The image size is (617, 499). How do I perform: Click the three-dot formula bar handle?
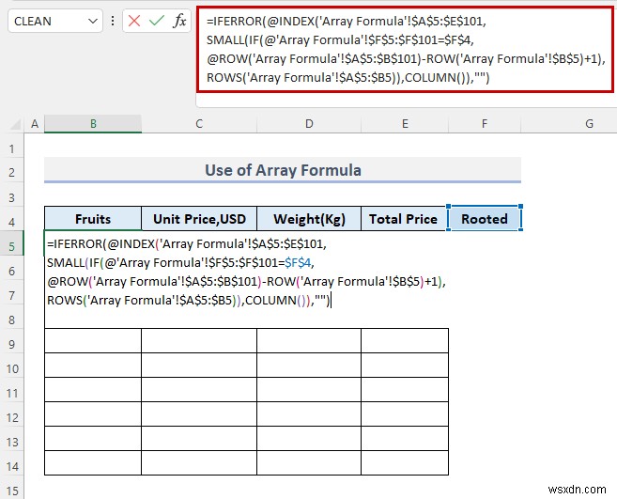113,21
